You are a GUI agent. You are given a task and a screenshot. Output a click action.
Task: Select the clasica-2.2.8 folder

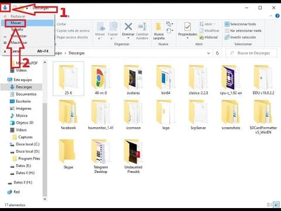(x=198, y=80)
